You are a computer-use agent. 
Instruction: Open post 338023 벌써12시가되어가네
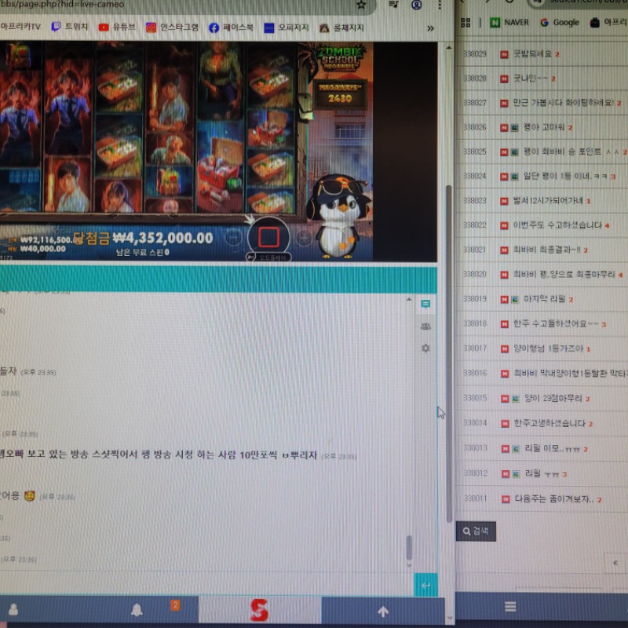[x=548, y=200]
